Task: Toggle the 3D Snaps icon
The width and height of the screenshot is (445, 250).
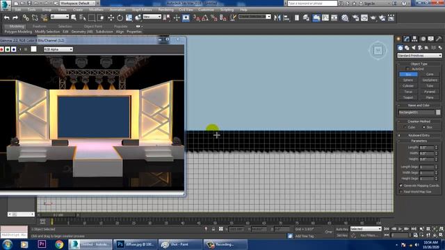Action: [x=196, y=18]
